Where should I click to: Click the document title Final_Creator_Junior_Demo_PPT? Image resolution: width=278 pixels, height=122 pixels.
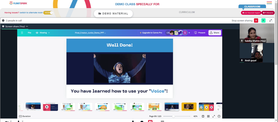coord(90,33)
